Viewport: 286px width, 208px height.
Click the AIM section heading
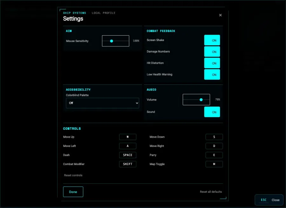click(x=69, y=31)
